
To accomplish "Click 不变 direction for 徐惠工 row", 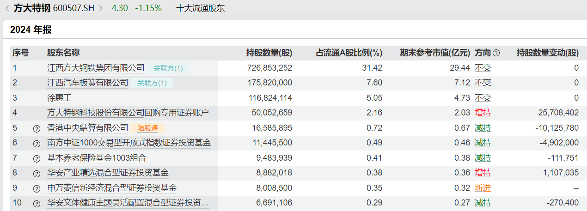I will (x=483, y=98).
